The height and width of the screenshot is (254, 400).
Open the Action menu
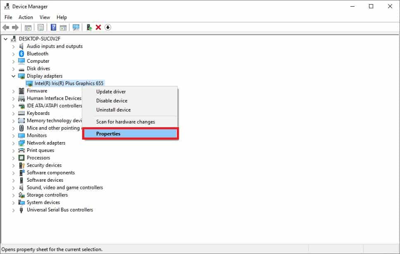tap(26, 17)
